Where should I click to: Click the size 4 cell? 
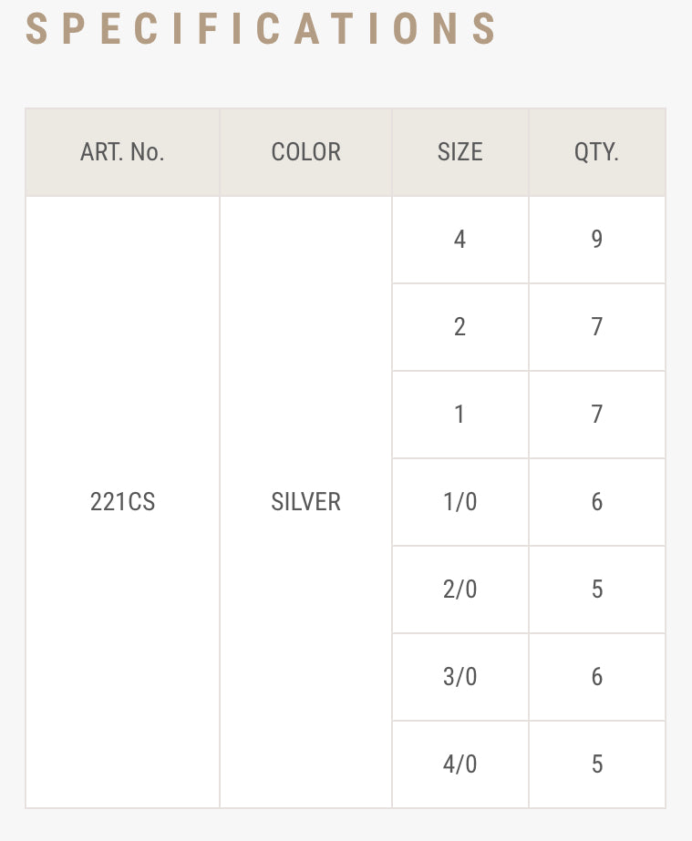[x=460, y=240]
